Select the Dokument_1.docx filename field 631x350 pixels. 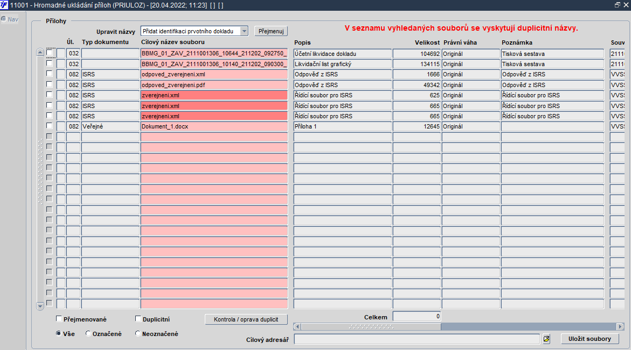coord(214,126)
